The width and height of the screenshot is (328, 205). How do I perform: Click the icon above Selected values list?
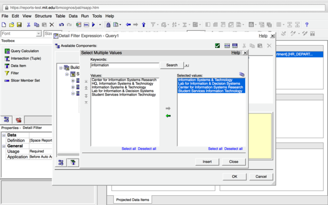(242, 74)
